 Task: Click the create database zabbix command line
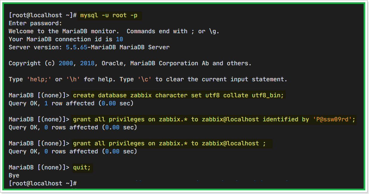[x=178, y=95]
